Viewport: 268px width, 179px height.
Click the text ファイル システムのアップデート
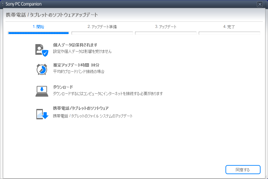coord(110,116)
